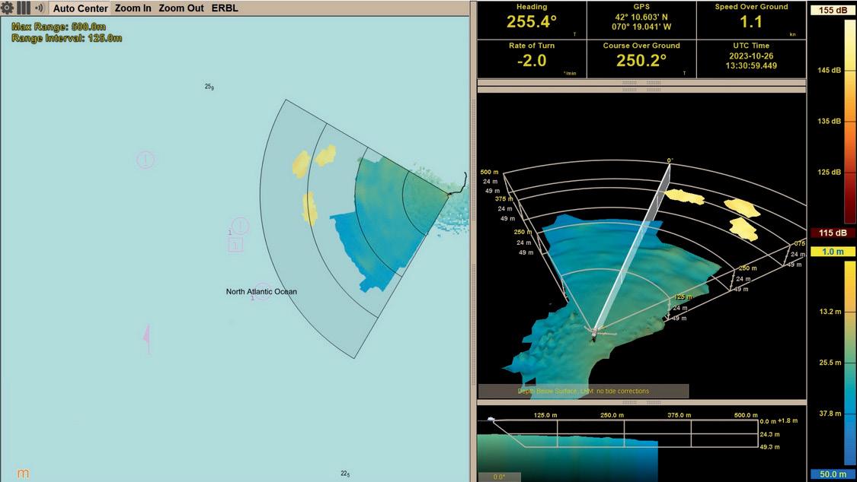Image resolution: width=857 pixels, height=482 pixels.
Task: Open the settings gear icon
Action: [7, 8]
